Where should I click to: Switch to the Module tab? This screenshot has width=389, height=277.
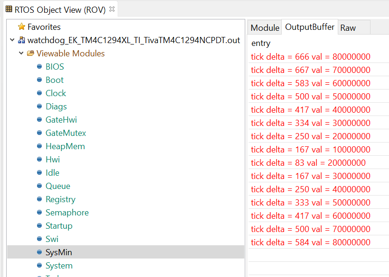(x=265, y=27)
